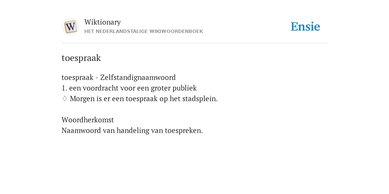Click the Wiktionary source title
The width and height of the screenshot is (389, 194).
pyautogui.click(x=103, y=22)
